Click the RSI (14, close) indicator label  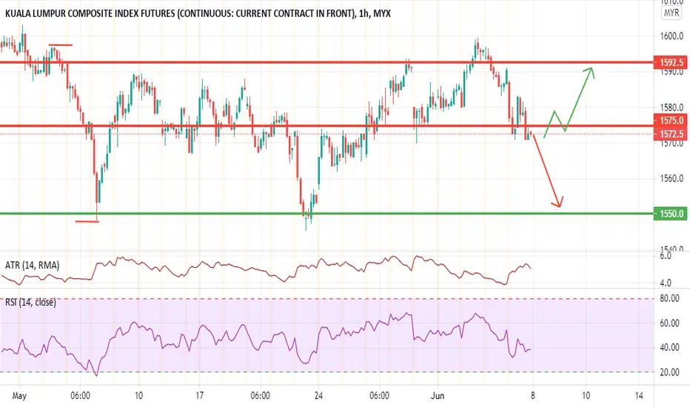pyautogui.click(x=30, y=303)
